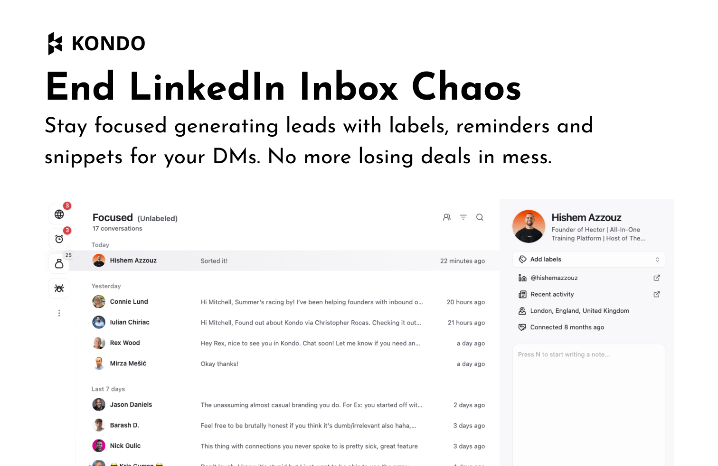718x466 pixels.
Task: Click Hishem Azzouz profile photo in panel
Action: coord(529,226)
